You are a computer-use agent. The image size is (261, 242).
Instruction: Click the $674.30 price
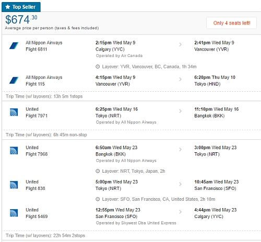click(21, 19)
